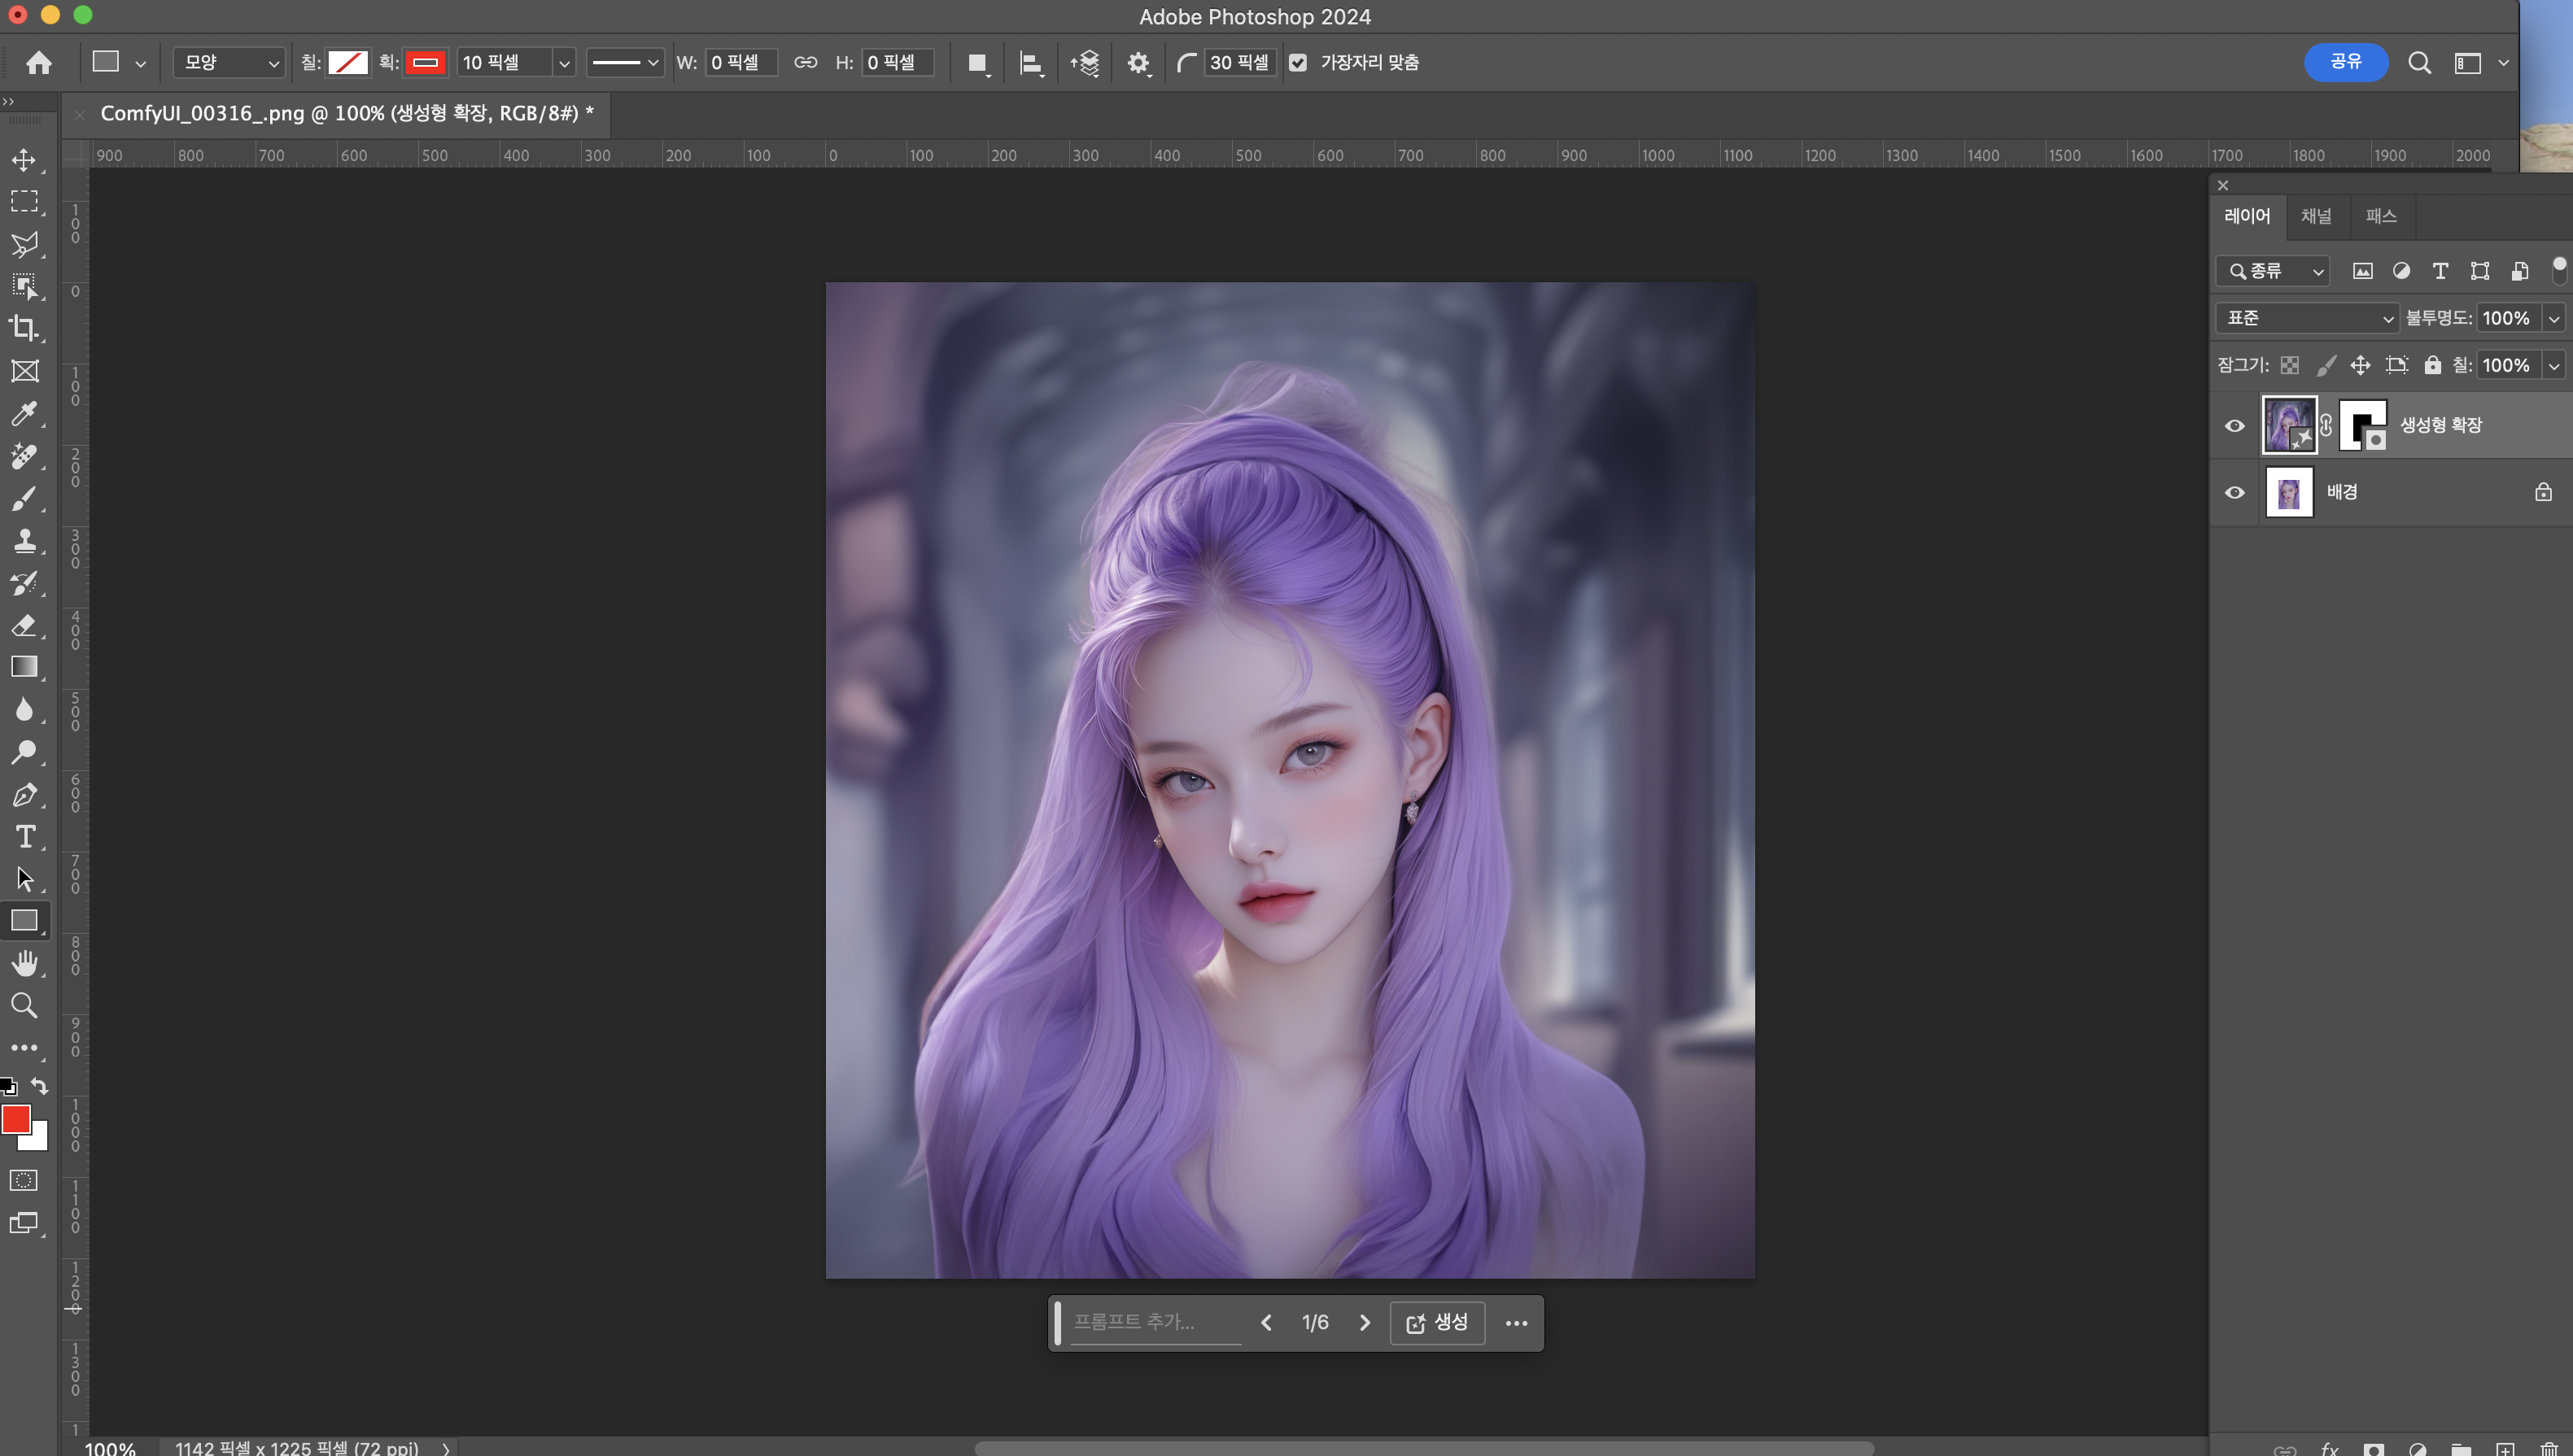Image resolution: width=2573 pixels, height=1456 pixels.
Task: Expand the opacity 불투명도 dropdown arrow
Action: pos(2554,319)
